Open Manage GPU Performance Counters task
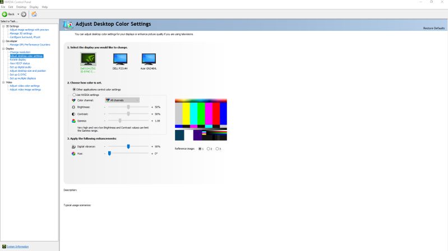This screenshot has height=251, width=448. point(30,45)
